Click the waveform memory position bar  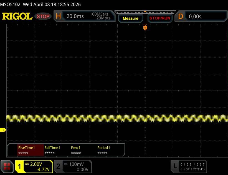tap(145, 12)
